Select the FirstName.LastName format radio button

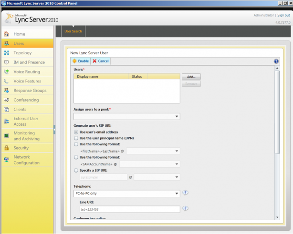(x=76, y=144)
